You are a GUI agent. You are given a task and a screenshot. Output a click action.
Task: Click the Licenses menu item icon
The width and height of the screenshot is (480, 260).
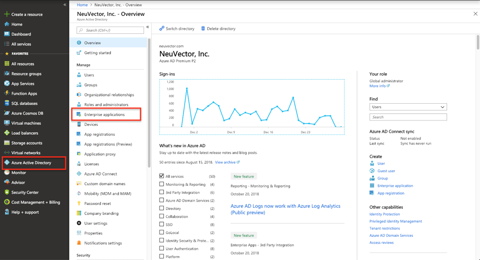[x=79, y=164]
